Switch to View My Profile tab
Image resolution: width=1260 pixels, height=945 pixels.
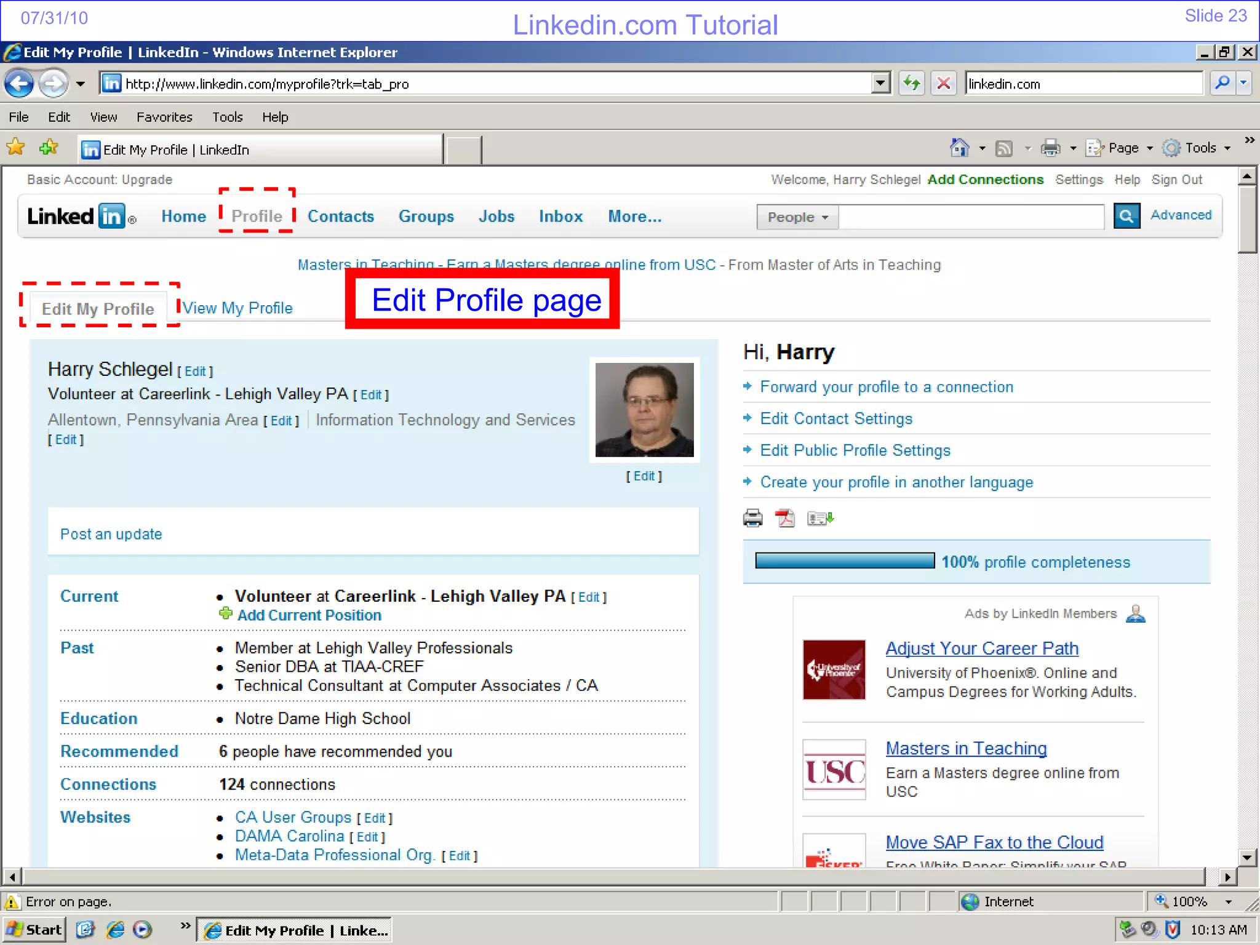237,308
